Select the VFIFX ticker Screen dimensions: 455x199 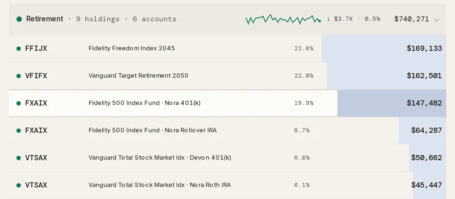coord(36,75)
